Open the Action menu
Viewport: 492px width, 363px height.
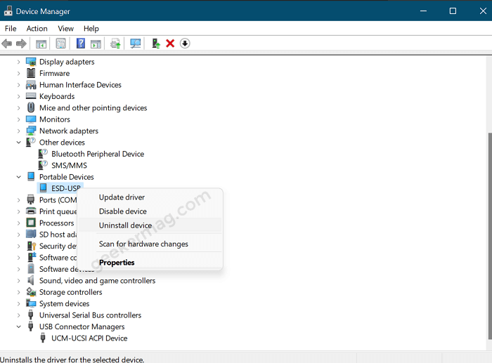[x=37, y=29]
